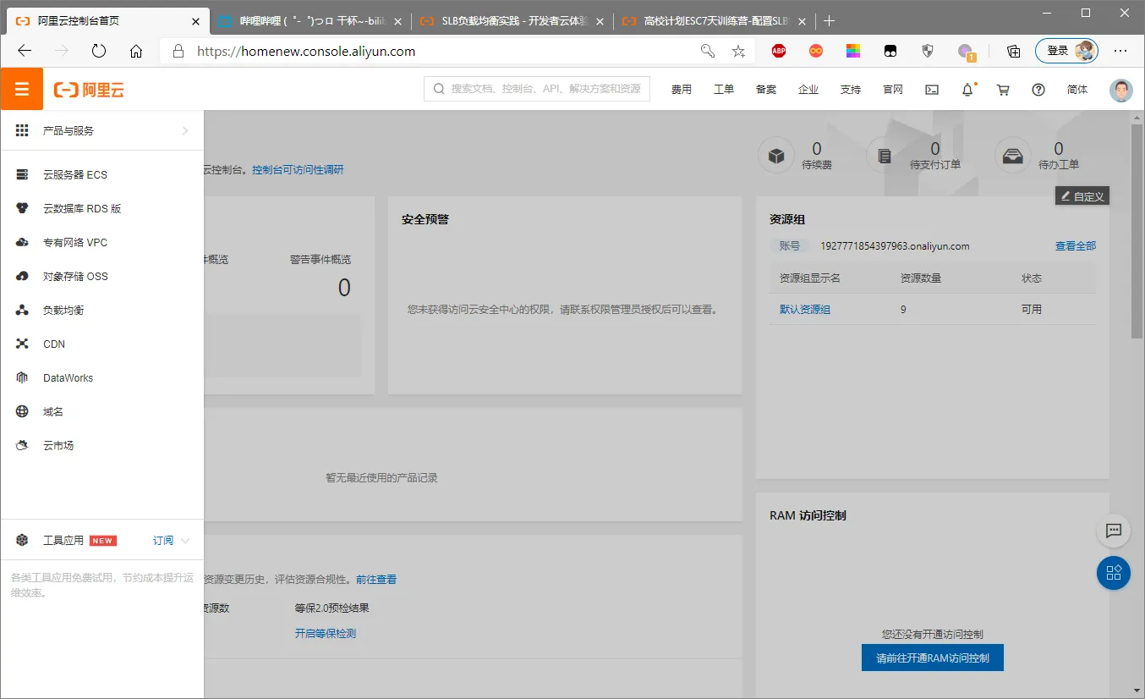Open the 域名 globe icon
1145x699 pixels.
[23, 411]
